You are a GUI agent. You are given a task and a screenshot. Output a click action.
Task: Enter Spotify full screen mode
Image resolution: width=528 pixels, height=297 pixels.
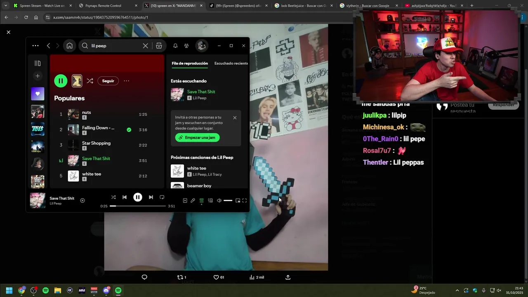tap(245, 200)
